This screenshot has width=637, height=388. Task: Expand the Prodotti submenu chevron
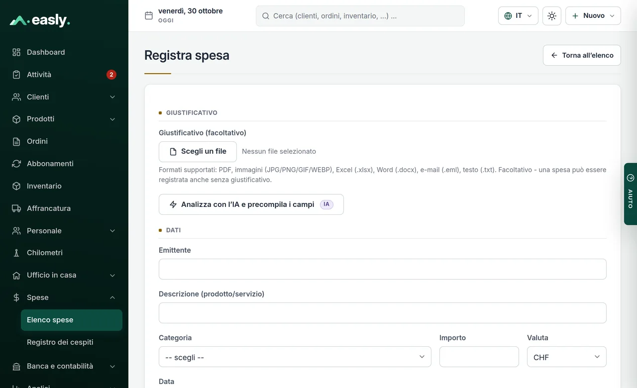112,119
